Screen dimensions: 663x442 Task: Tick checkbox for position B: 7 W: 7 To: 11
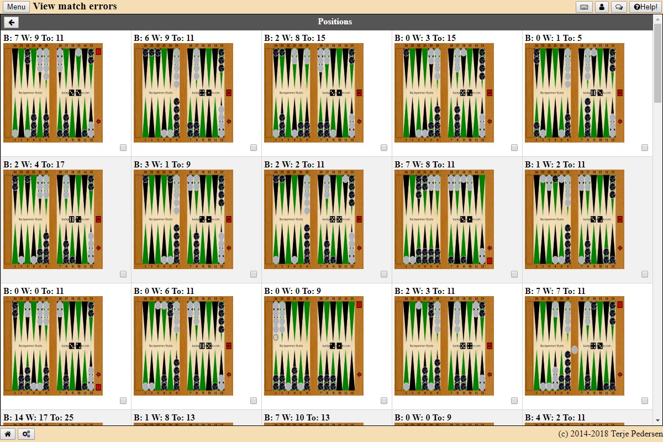tap(645, 401)
